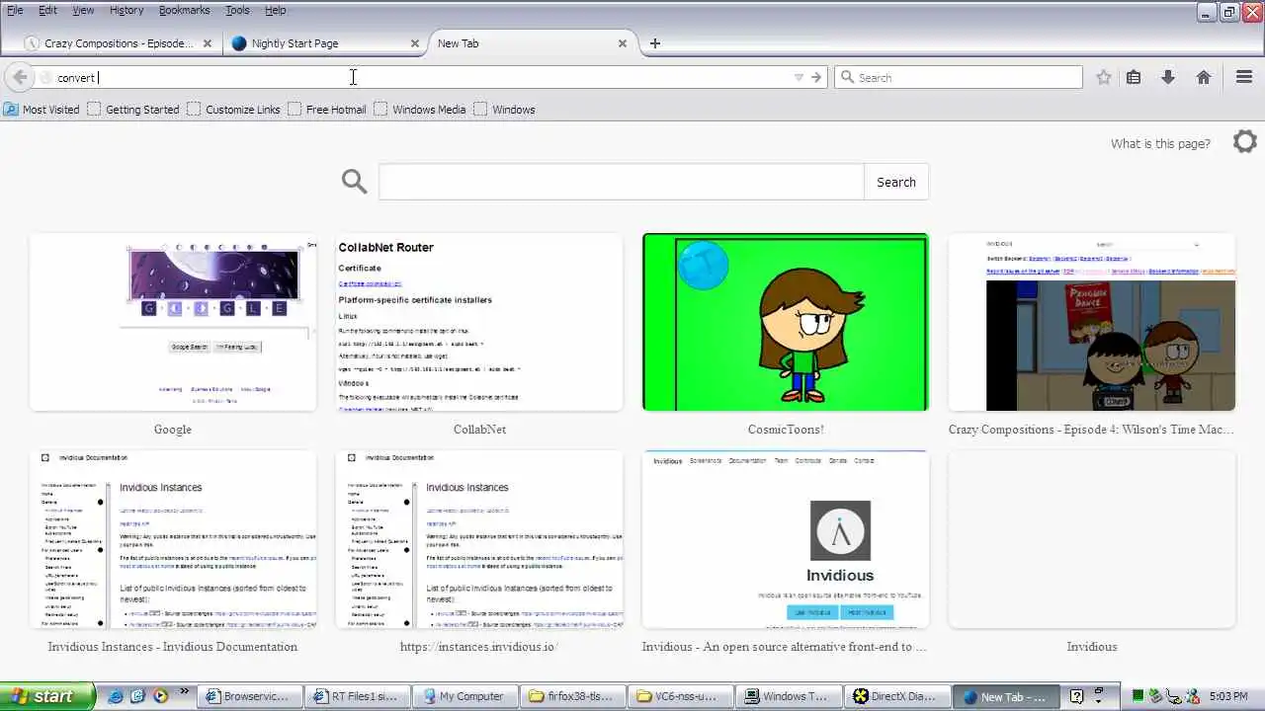This screenshot has width=1265, height=711.
Task: Click the green system tray icon
Action: [1138, 696]
